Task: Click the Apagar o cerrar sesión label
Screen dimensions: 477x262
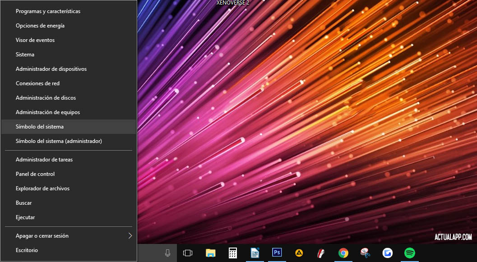Action: click(42, 236)
